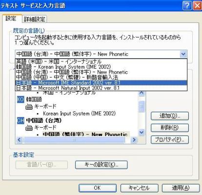
Task: Click keyboard icon under 中国語 (台湾)
Action: coord(29,128)
